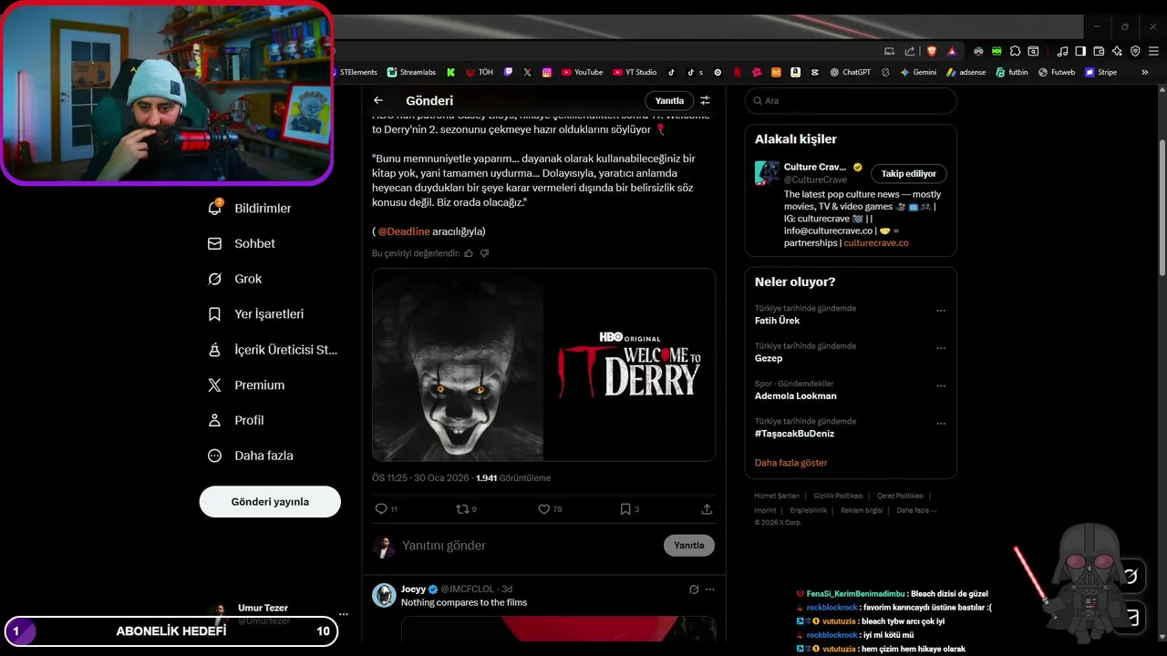Toggle the browser sidebar panel icon
The height and width of the screenshot is (656, 1167).
coord(1080,51)
